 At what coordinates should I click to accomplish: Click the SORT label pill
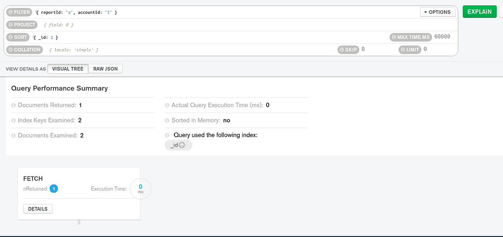[x=18, y=37]
